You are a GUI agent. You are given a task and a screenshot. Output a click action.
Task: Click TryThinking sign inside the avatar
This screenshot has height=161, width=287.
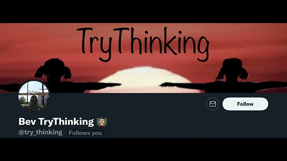(34, 92)
